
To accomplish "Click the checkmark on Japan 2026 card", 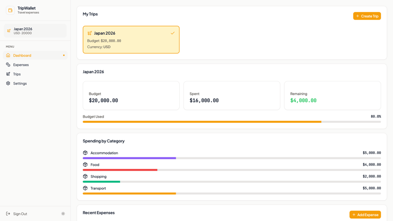I will tap(173, 33).
